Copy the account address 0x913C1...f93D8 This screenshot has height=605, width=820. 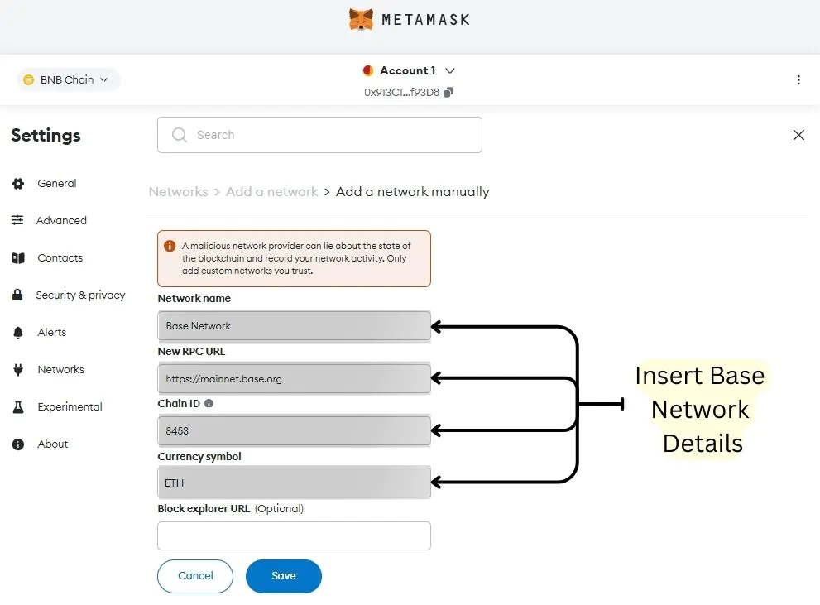(448, 92)
